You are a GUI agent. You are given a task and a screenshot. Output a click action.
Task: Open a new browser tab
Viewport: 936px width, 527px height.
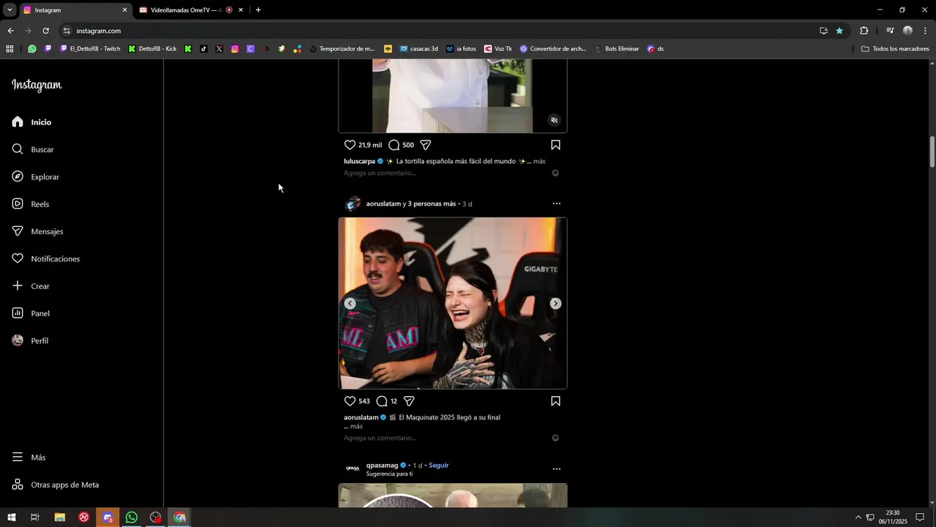click(258, 10)
